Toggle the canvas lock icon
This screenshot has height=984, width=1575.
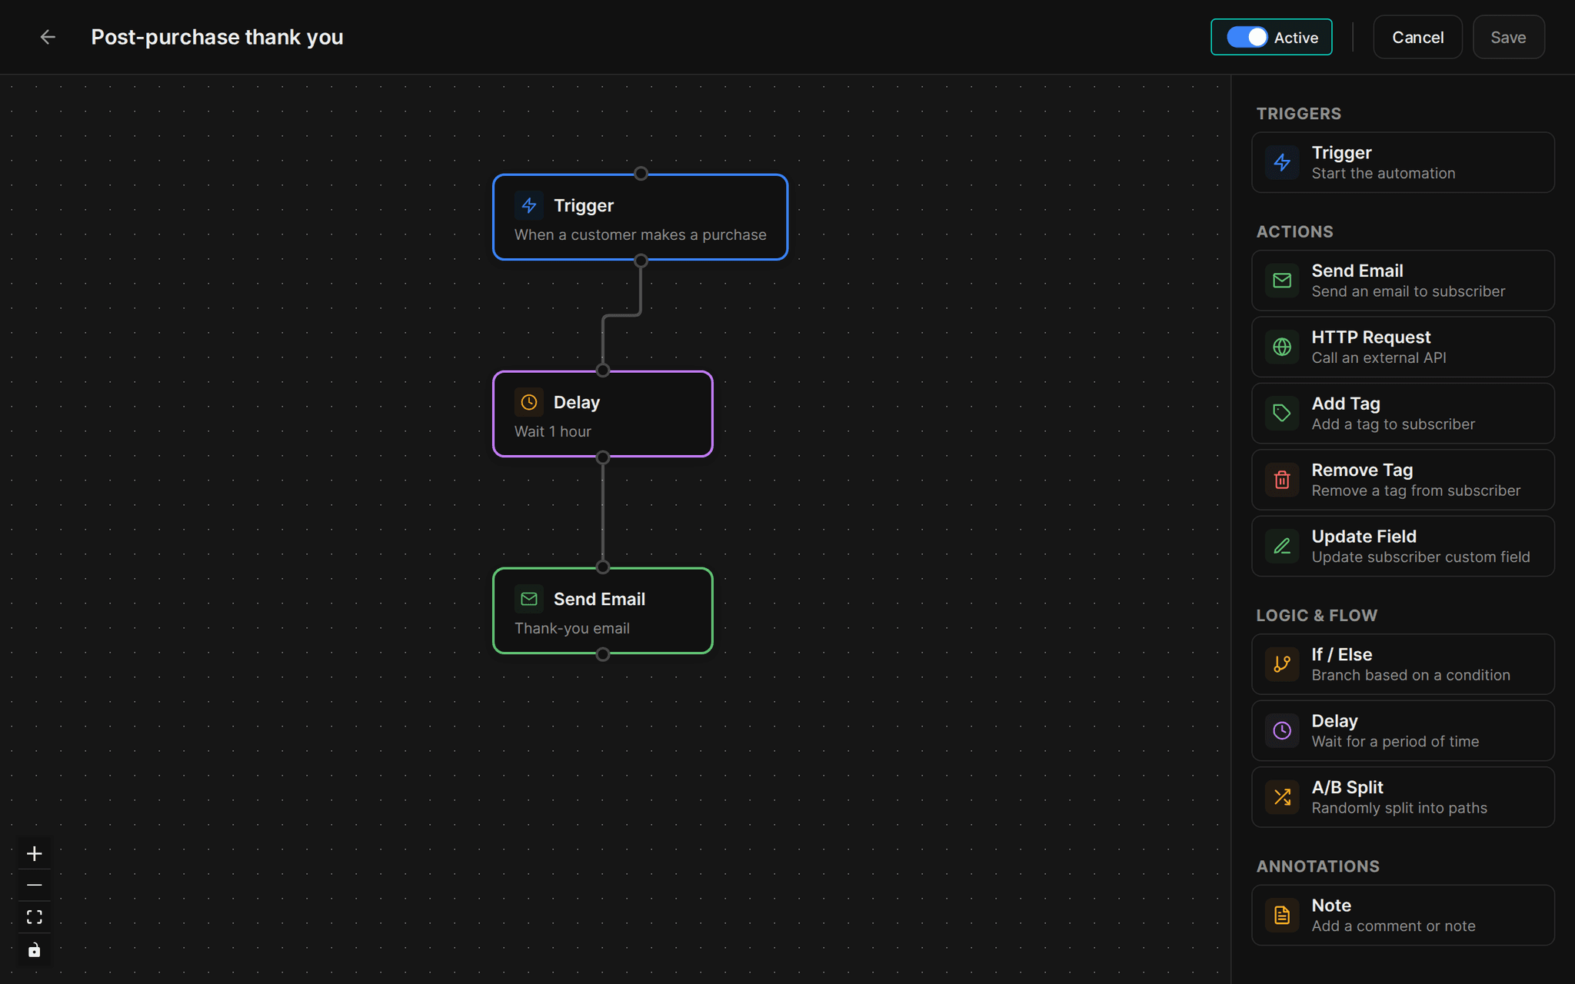(x=35, y=950)
